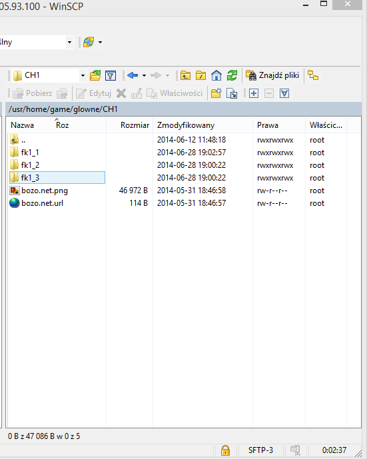Toggle the directory tree icon
Screen dimensions: 367x459
[313, 75]
